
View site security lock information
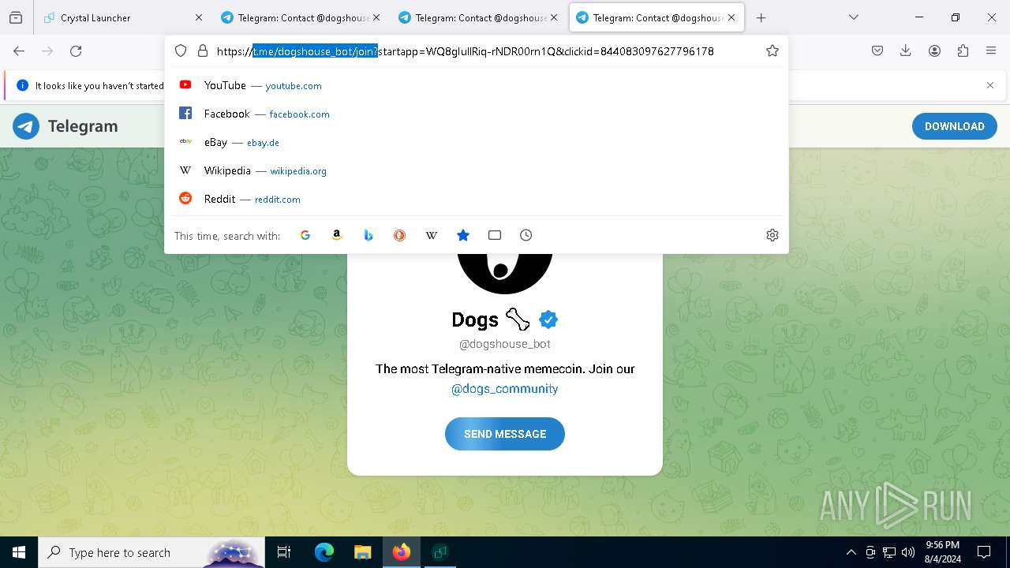[x=203, y=50]
